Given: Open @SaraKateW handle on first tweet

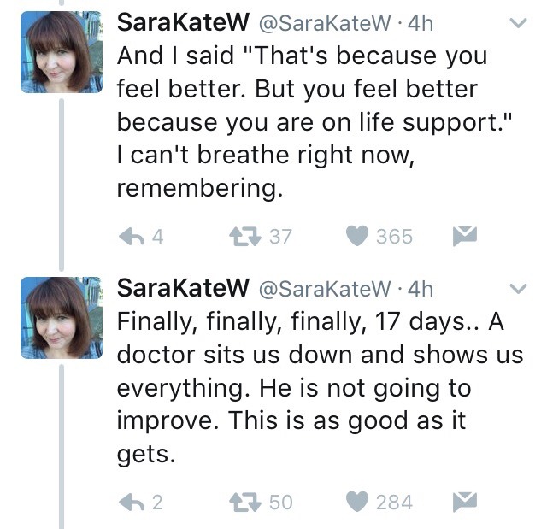Looking at the screenshot, I should 323,24.
